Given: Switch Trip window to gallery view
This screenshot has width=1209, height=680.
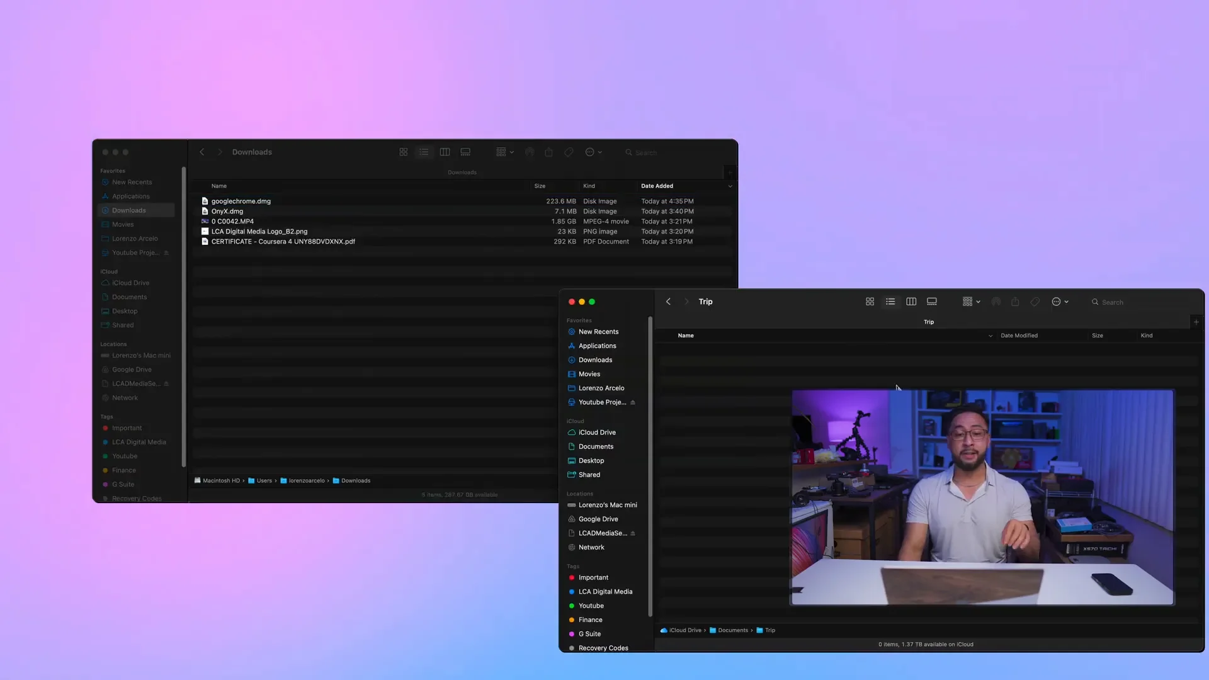Looking at the screenshot, I should (x=932, y=302).
